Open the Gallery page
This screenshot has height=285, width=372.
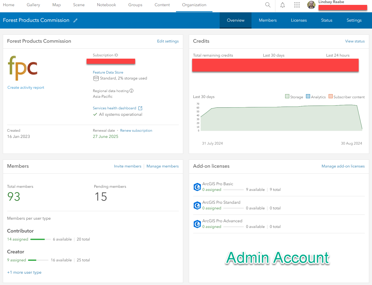[33, 5]
